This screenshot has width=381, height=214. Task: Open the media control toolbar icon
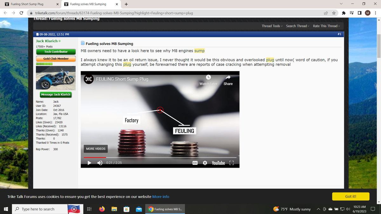[x=351, y=13]
